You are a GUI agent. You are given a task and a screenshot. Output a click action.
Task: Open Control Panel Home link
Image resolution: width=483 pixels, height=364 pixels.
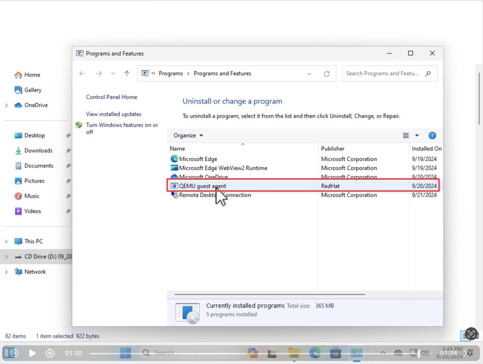pos(112,97)
